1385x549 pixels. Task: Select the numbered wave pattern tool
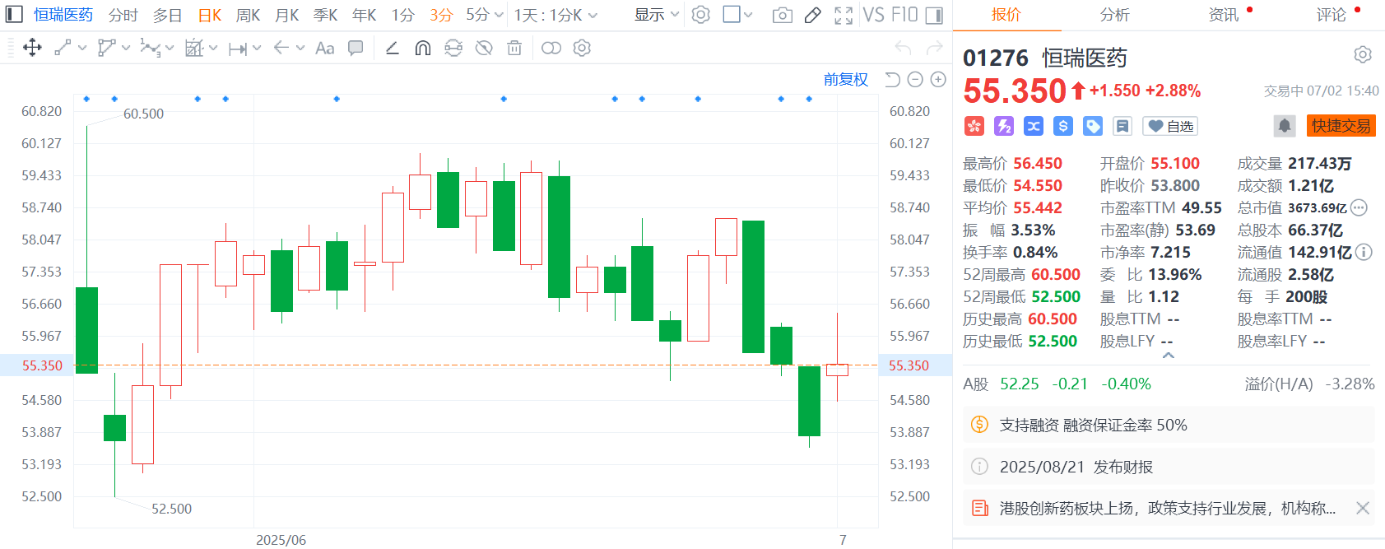(150, 48)
